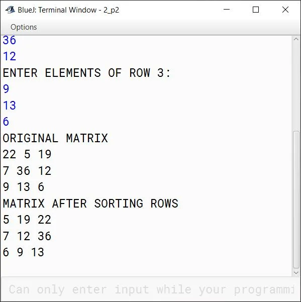Viewport: 301px width, 302px height.
Task: Click the sorted row 5 19 22
Action: [27, 220]
